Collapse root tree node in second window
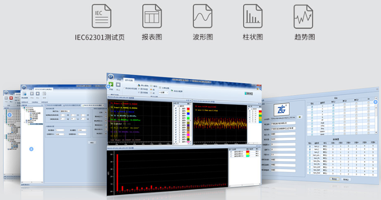 point(23,108)
